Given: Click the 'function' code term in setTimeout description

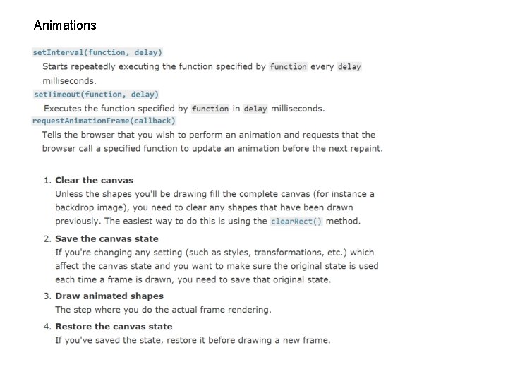Looking at the screenshot, I should 210,109.
